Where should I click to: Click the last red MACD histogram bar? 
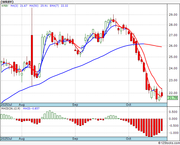click(x=162, y=125)
